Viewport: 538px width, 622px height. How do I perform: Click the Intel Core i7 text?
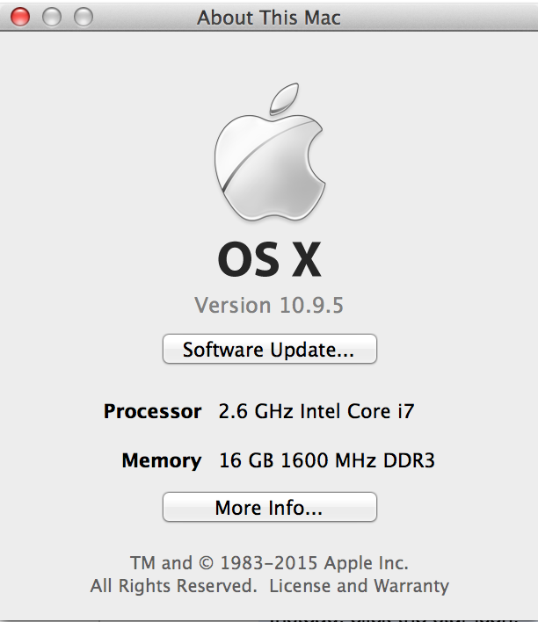click(x=357, y=411)
